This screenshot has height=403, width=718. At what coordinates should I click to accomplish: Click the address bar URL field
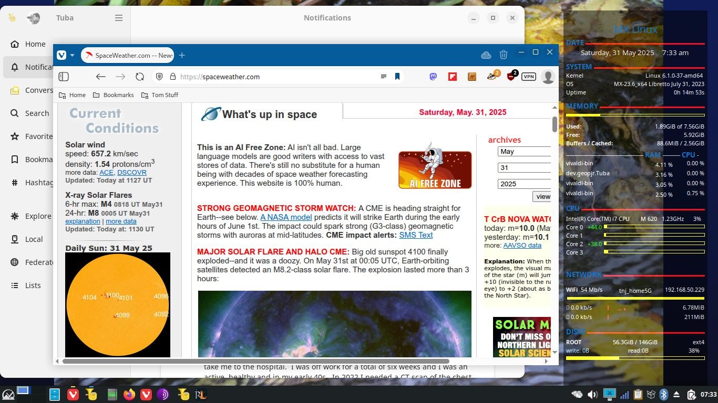pos(278,77)
